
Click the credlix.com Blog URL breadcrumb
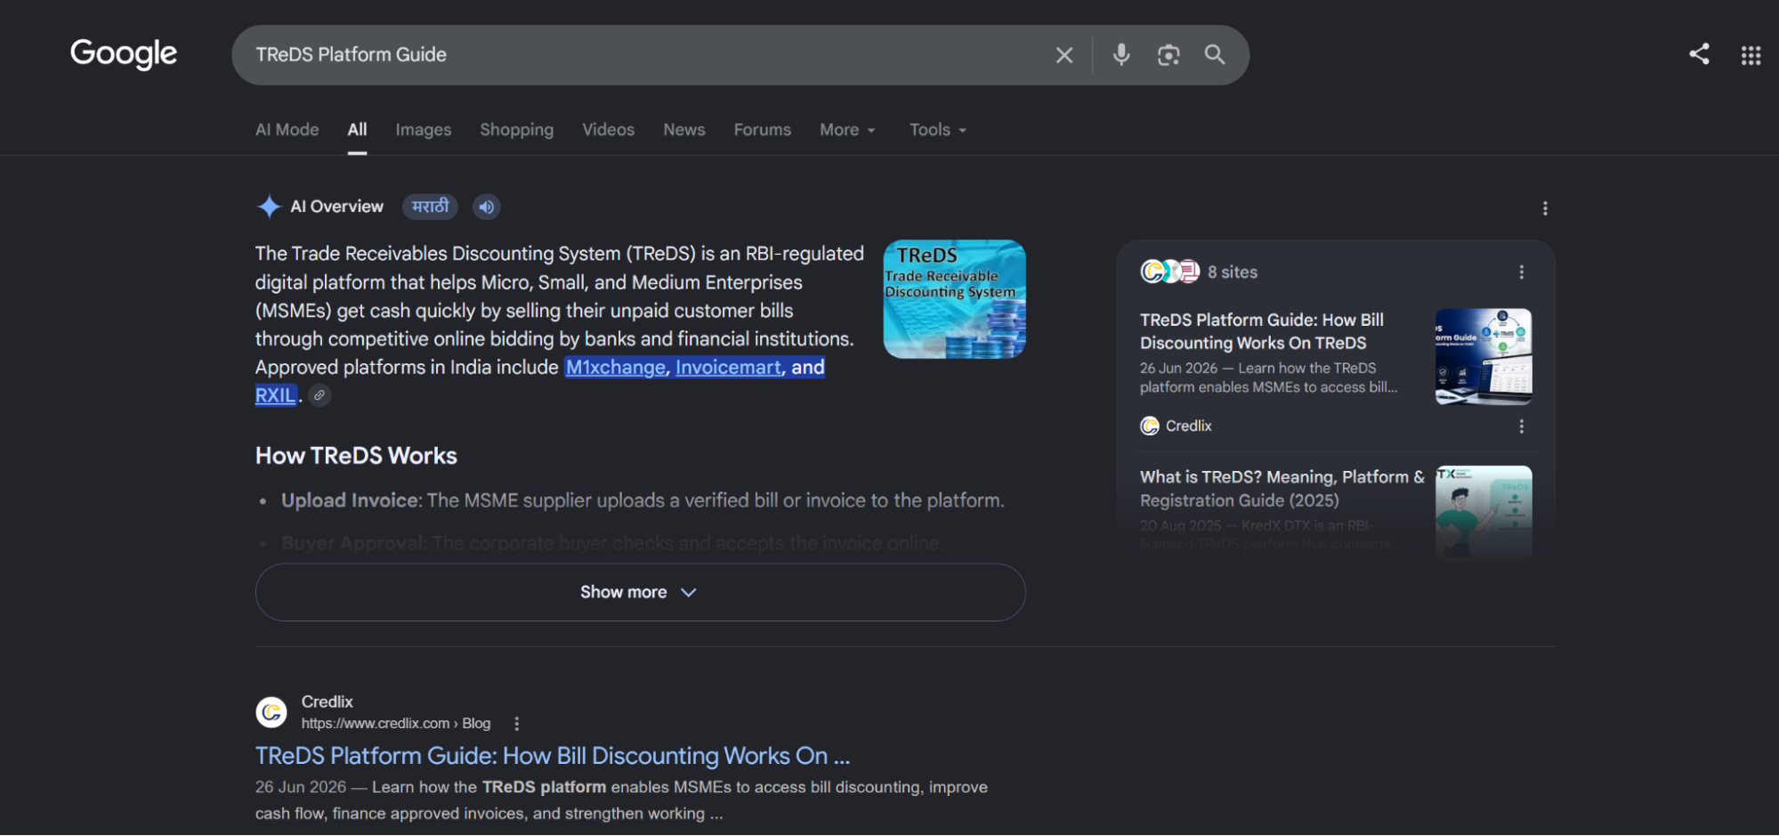(396, 724)
